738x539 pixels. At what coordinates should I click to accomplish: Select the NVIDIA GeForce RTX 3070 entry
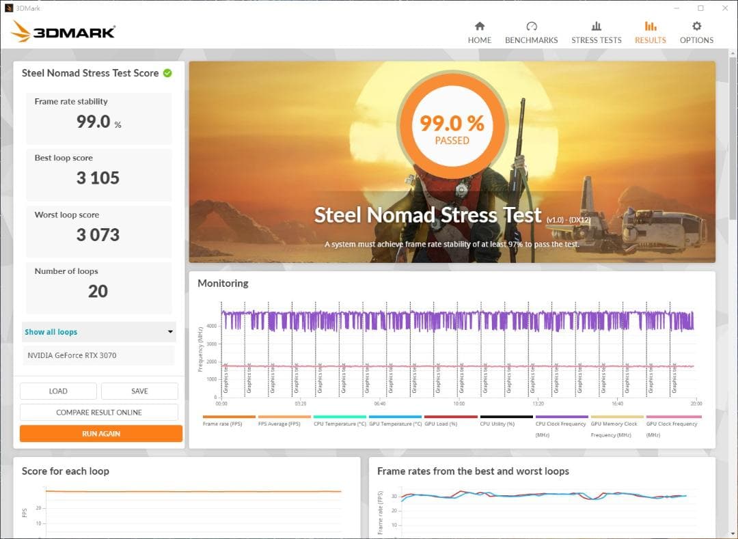[x=99, y=355]
